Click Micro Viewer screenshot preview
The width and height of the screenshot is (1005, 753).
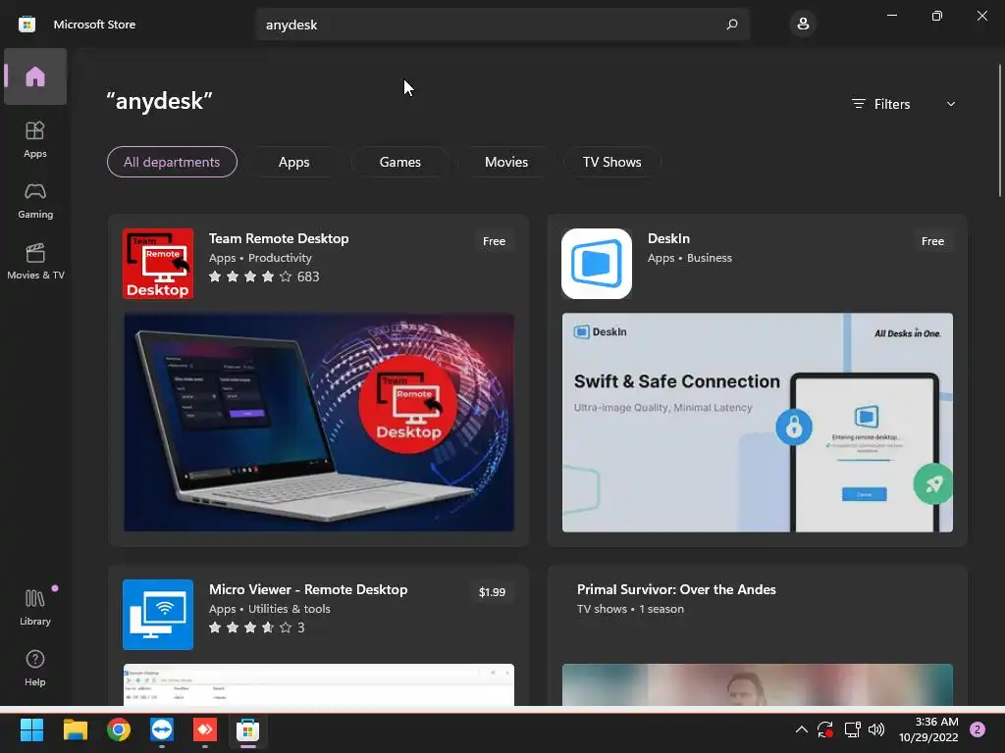point(319,684)
